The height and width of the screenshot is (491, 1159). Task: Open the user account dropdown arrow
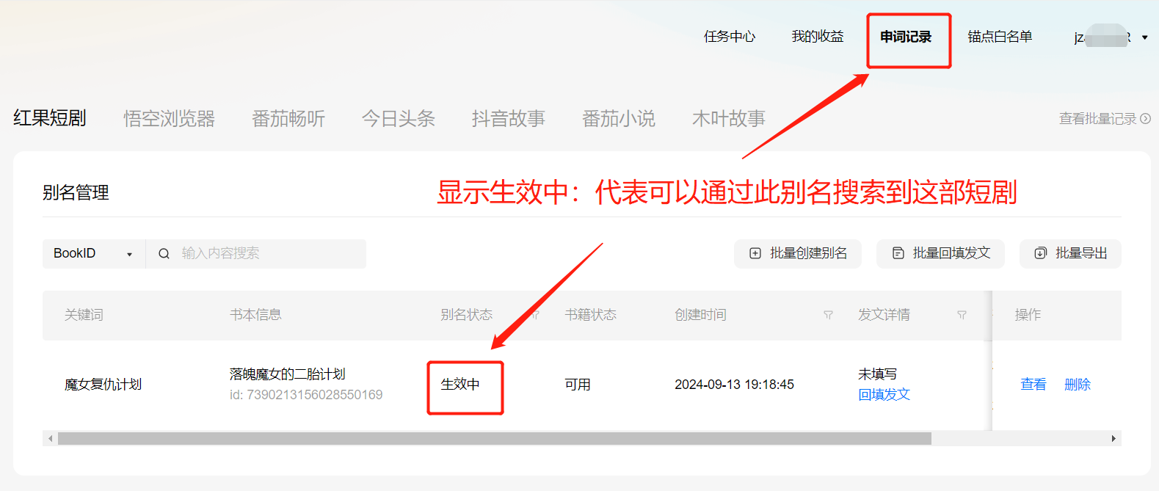pyautogui.click(x=1144, y=37)
